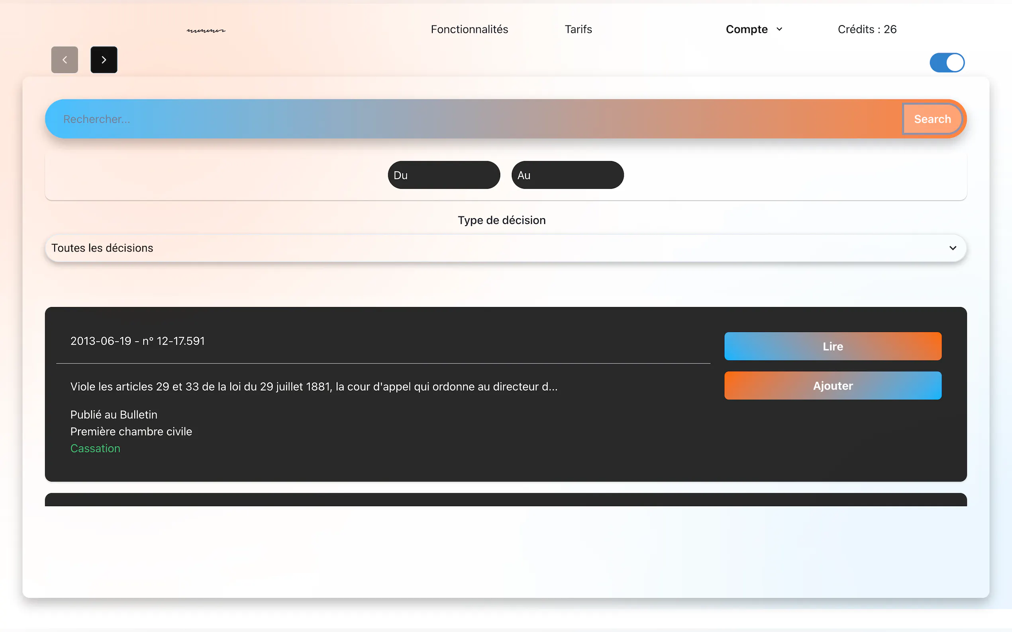The image size is (1012, 632).
Task: Toggle the blue switch at top right
Action: pos(947,63)
